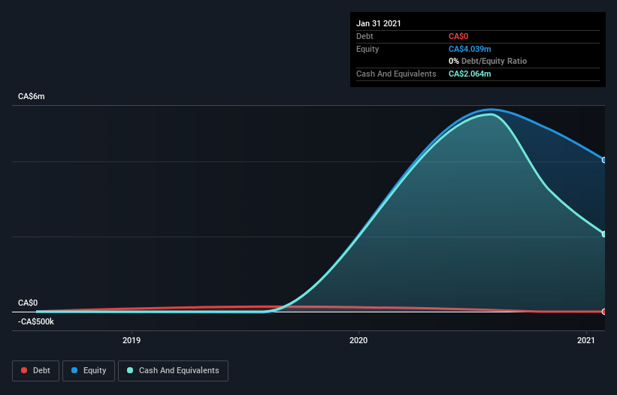The image size is (617, 395).
Task: Click the Debt tooltip row label
Action: coord(364,37)
